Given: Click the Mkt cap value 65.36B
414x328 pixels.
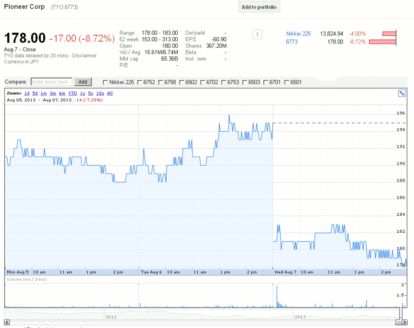Looking at the screenshot, I should coord(170,59).
